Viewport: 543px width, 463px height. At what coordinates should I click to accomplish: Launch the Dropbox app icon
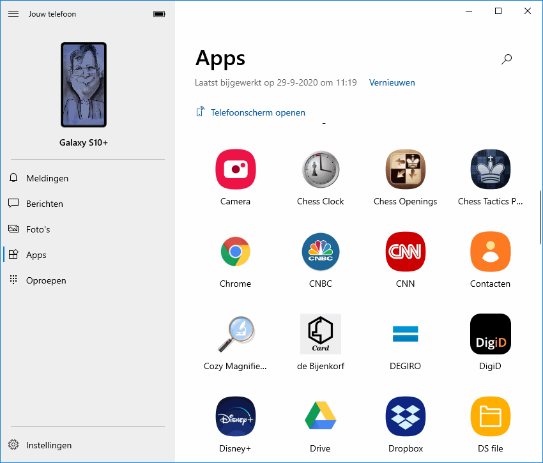pos(406,416)
